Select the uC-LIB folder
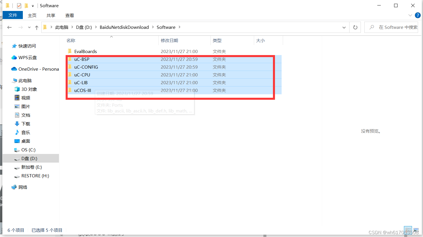Image resolution: width=423 pixels, height=237 pixels. coord(81,82)
